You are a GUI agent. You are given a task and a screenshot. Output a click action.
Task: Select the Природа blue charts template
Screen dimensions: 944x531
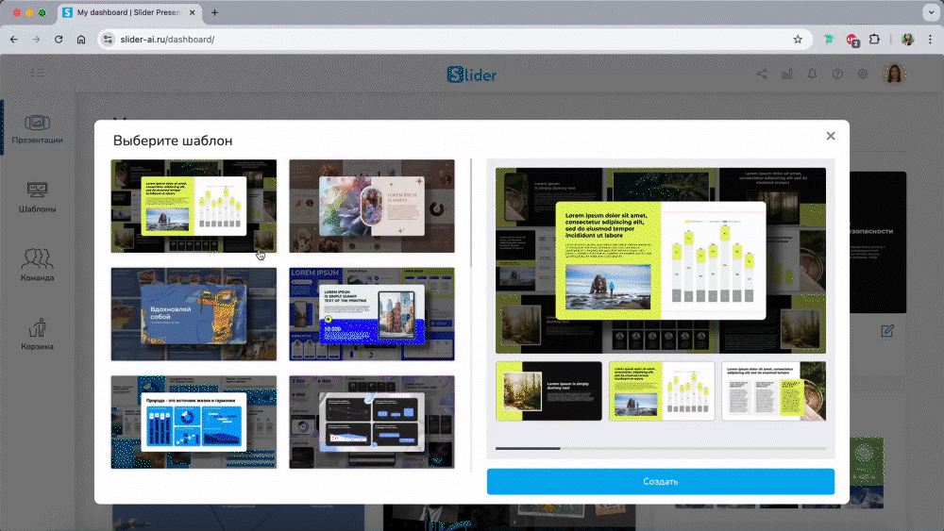(x=194, y=423)
